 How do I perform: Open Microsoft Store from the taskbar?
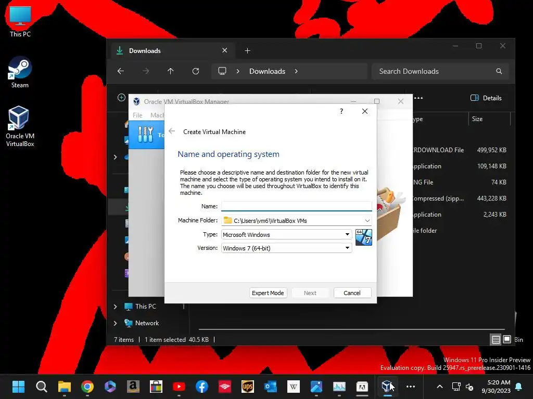[156, 387]
